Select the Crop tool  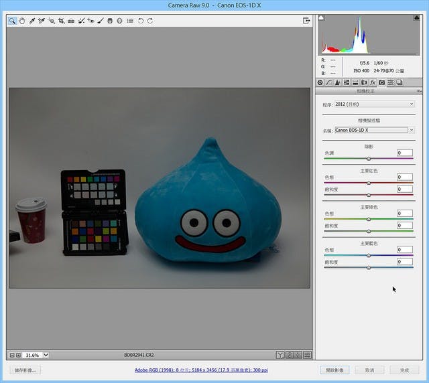(61, 21)
